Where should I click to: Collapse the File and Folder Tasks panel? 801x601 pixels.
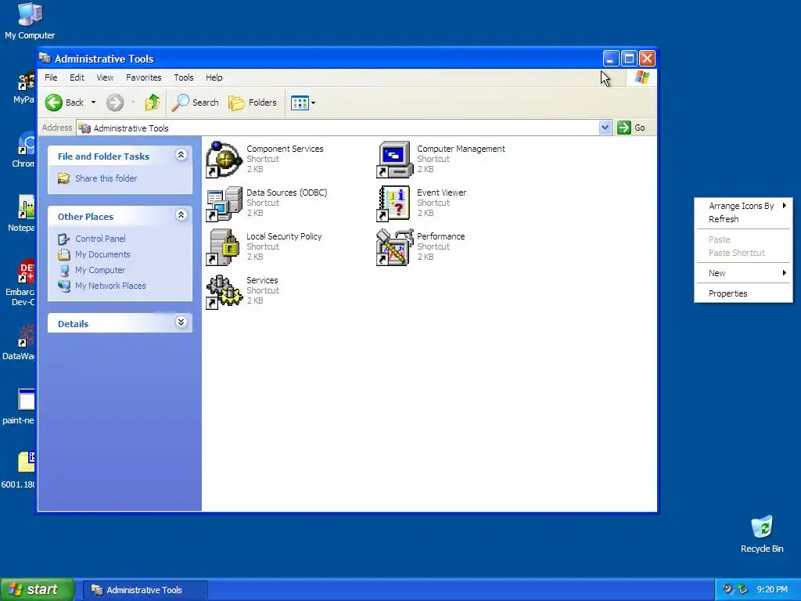(x=181, y=155)
